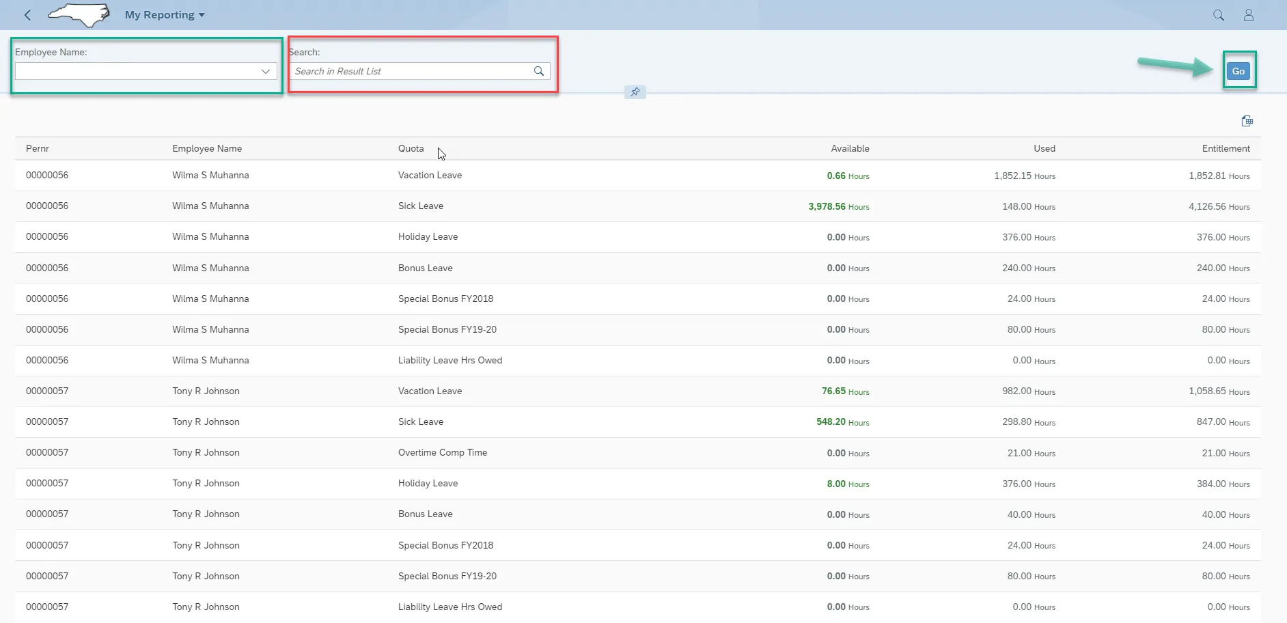Open the header search magnifier icon

(1218, 15)
